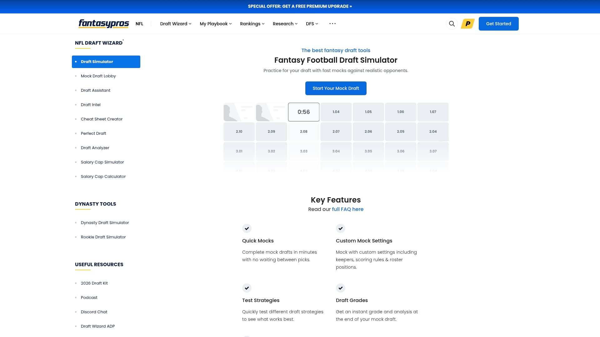Click the Get Started button
Image resolution: width=600 pixels, height=337 pixels.
(x=498, y=24)
